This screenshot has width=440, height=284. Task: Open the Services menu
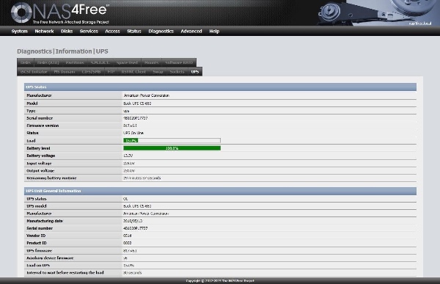pyautogui.click(x=89, y=31)
